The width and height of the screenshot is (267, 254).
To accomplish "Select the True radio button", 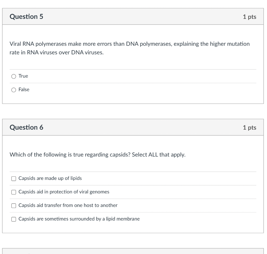I will (14, 76).
